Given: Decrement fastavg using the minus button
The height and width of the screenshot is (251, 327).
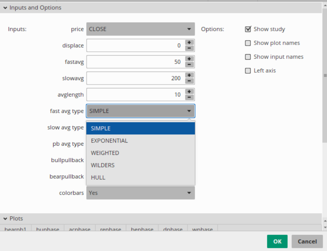Looking at the screenshot, I should coord(189,65).
